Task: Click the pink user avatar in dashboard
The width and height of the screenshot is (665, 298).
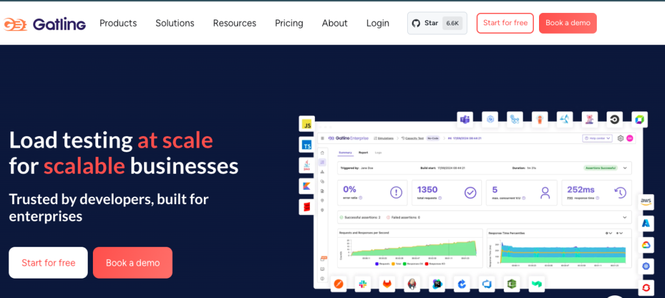Action: tap(629, 139)
